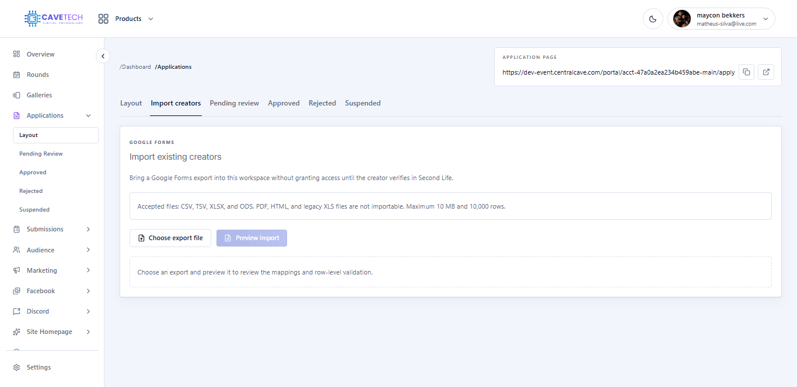Open the user account dropdown chevron
The image size is (797, 387).
pyautogui.click(x=765, y=19)
